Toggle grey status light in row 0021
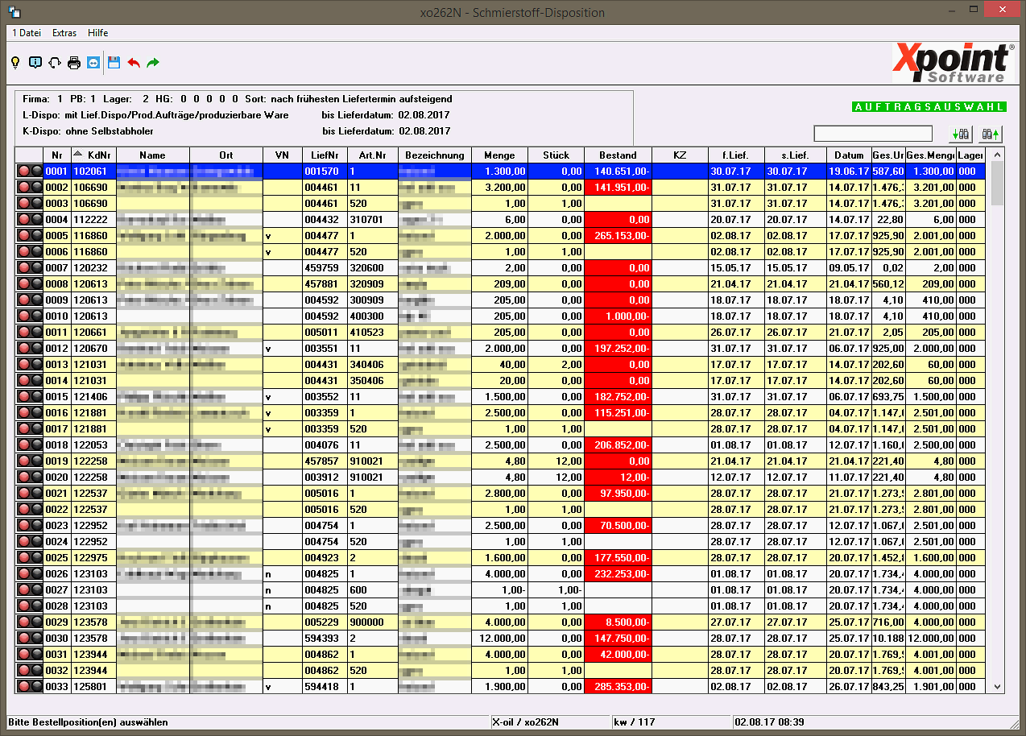 tap(36, 493)
